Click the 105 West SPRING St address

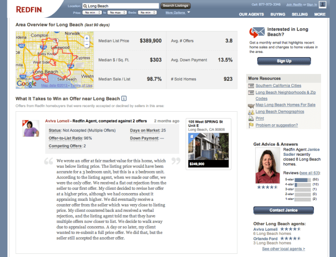click(x=205, y=124)
